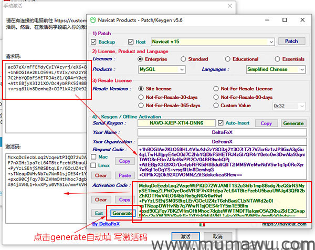Click the 激活 button in activation dialog
Image resolution: width=315 pixels, height=250 pixels.
186,237
